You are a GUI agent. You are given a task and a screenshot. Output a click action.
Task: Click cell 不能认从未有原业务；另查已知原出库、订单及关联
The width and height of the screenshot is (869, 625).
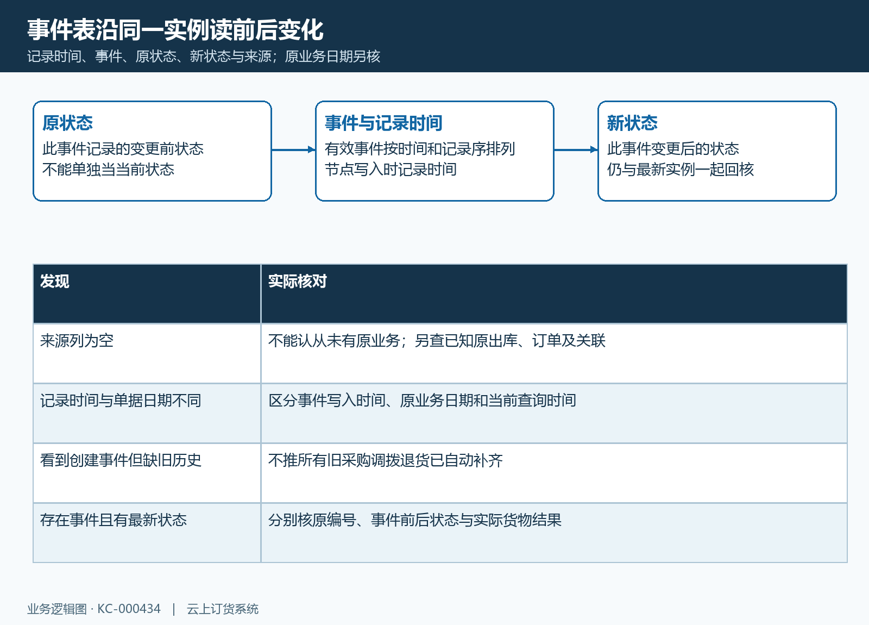click(x=554, y=354)
